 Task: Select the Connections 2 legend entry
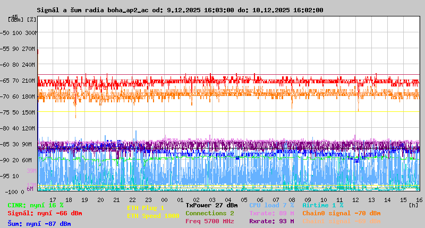coord(209,213)
